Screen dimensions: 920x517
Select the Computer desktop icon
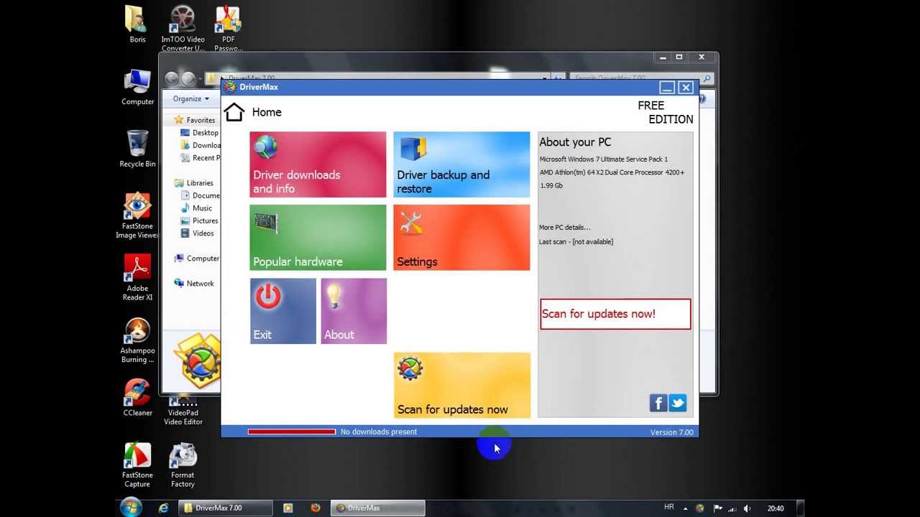(x=137, y=87)
